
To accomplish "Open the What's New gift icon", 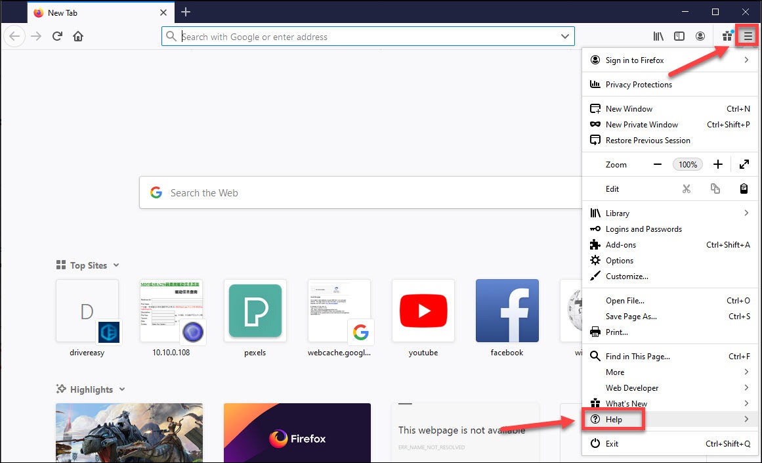I will [727, 36].
